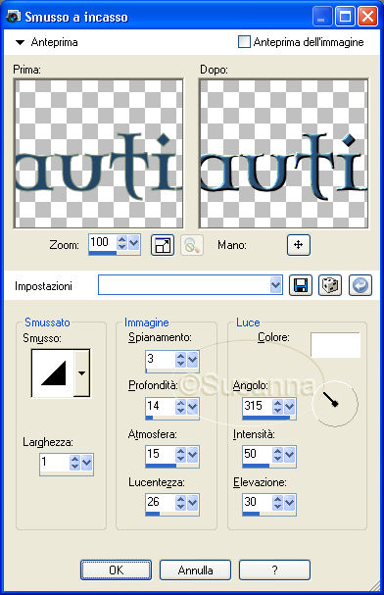The height and width of the screenshot is (595, 384).
Task: Click the save preset floppy disk icon
Action: [x=301, y=285]
